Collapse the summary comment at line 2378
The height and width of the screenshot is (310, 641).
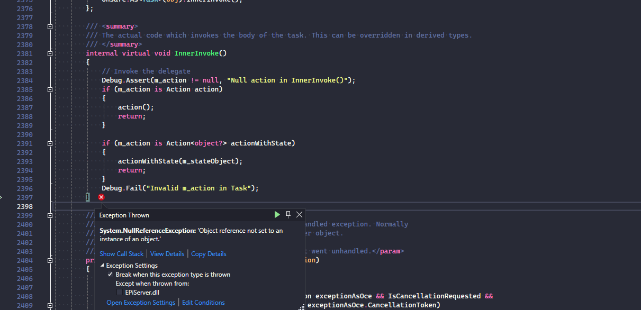(x=50, y=26)
